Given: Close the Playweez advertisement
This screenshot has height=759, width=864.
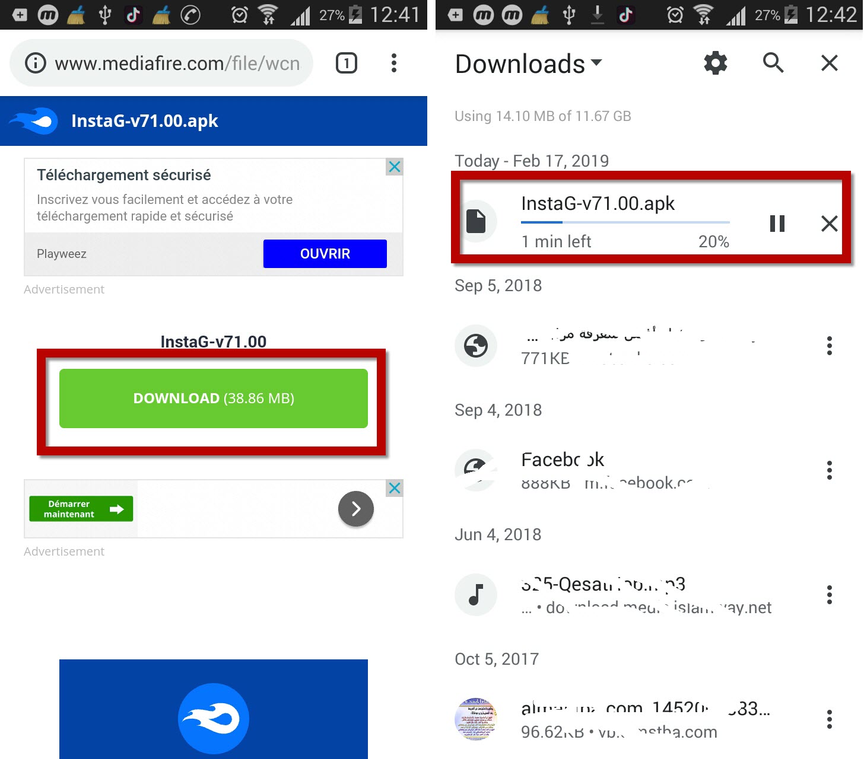Looking at the screenshot, I should 395,167.
